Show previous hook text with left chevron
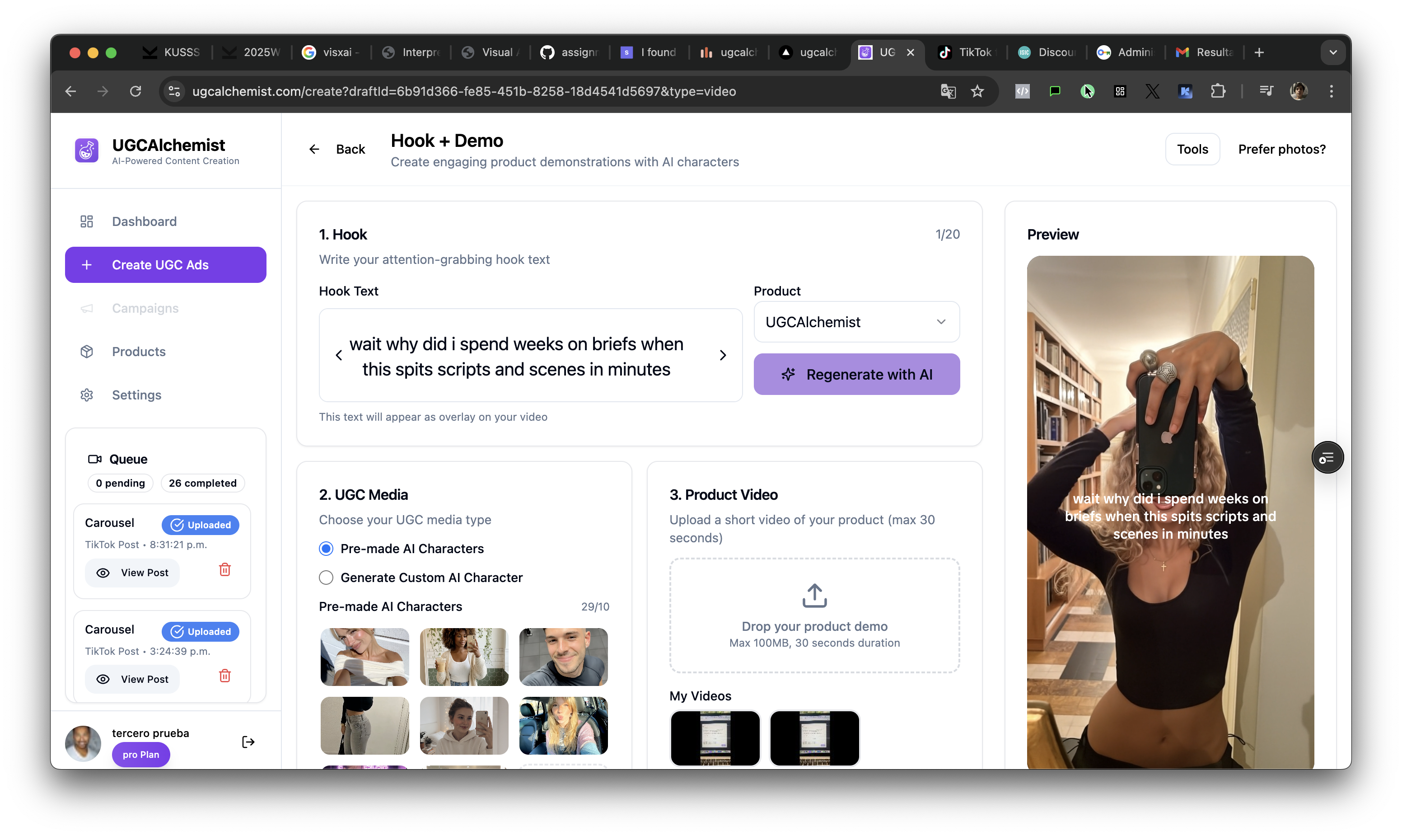1402x836 pixels. click(339, 356)
